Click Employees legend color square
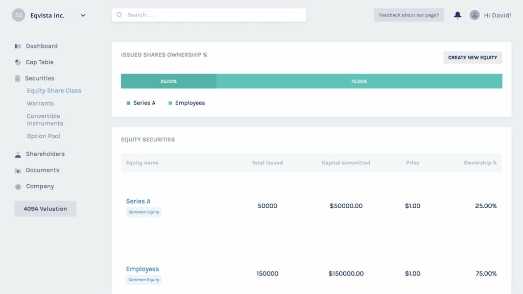523x294 pixels. [x=170, y=103]
